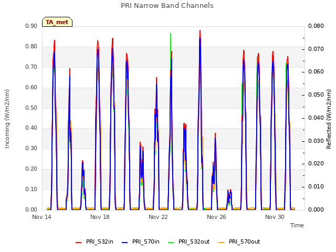Click the Time axis label
Viewport: 336px width, 252px height.
[x=297, y=225]
